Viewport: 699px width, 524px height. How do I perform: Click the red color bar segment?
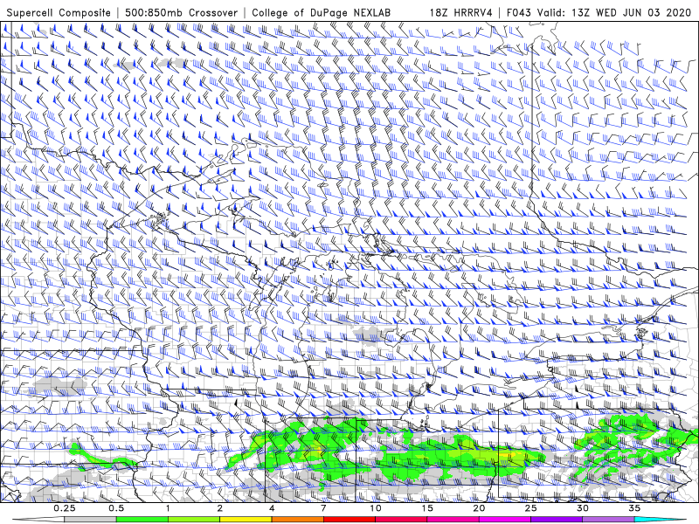coord(349,520)
